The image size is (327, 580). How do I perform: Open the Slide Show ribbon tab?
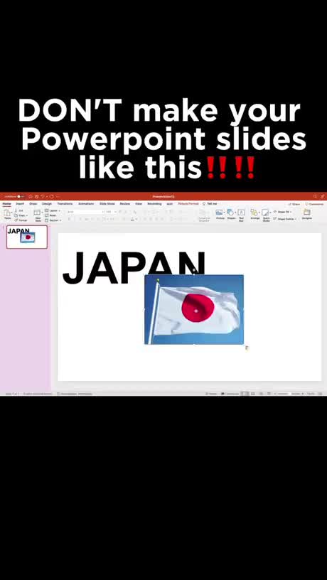tap(107, 203)
